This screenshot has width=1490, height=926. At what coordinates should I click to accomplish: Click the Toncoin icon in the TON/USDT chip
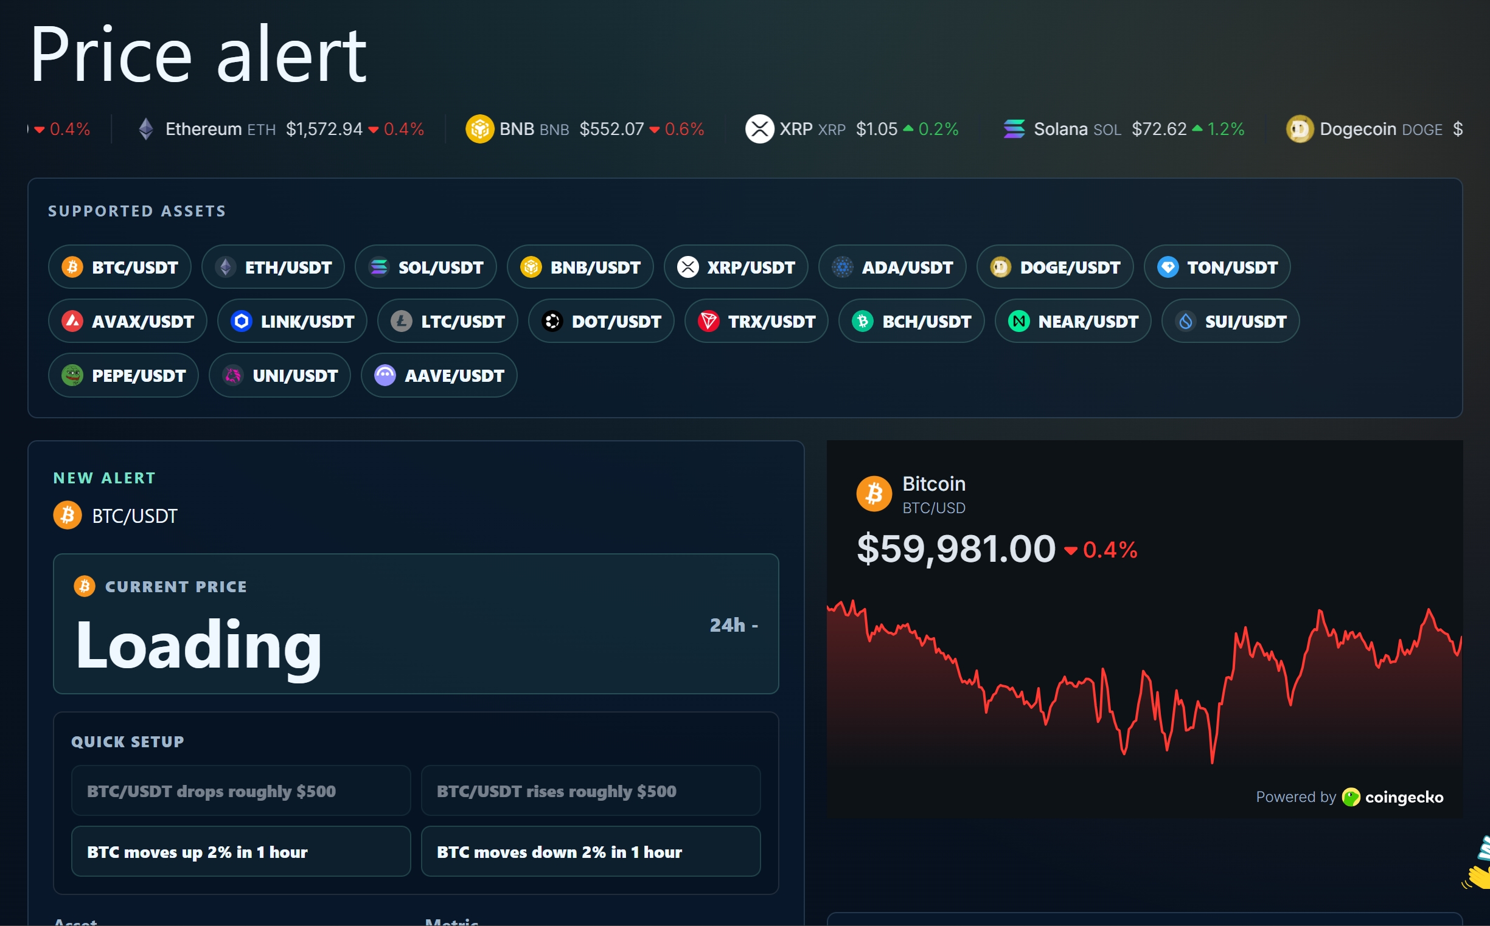point(1168,267)
